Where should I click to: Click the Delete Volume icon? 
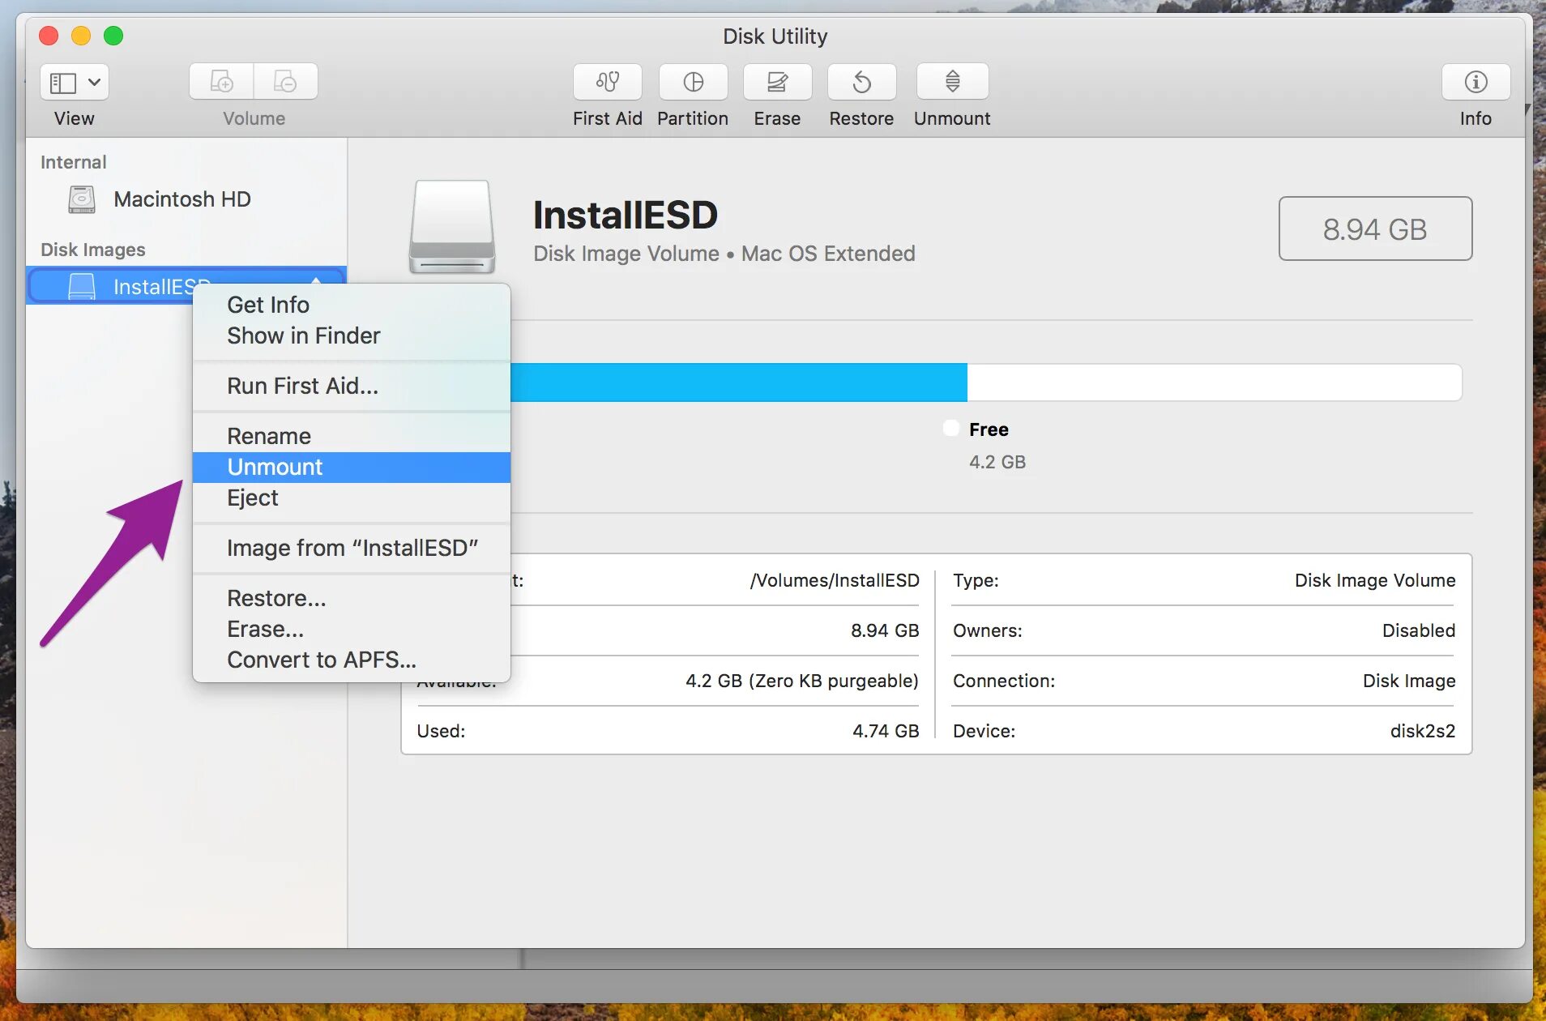[x=285, y=82]
